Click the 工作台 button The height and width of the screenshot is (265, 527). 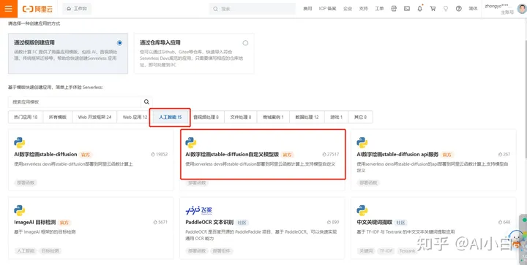point(77,9)
